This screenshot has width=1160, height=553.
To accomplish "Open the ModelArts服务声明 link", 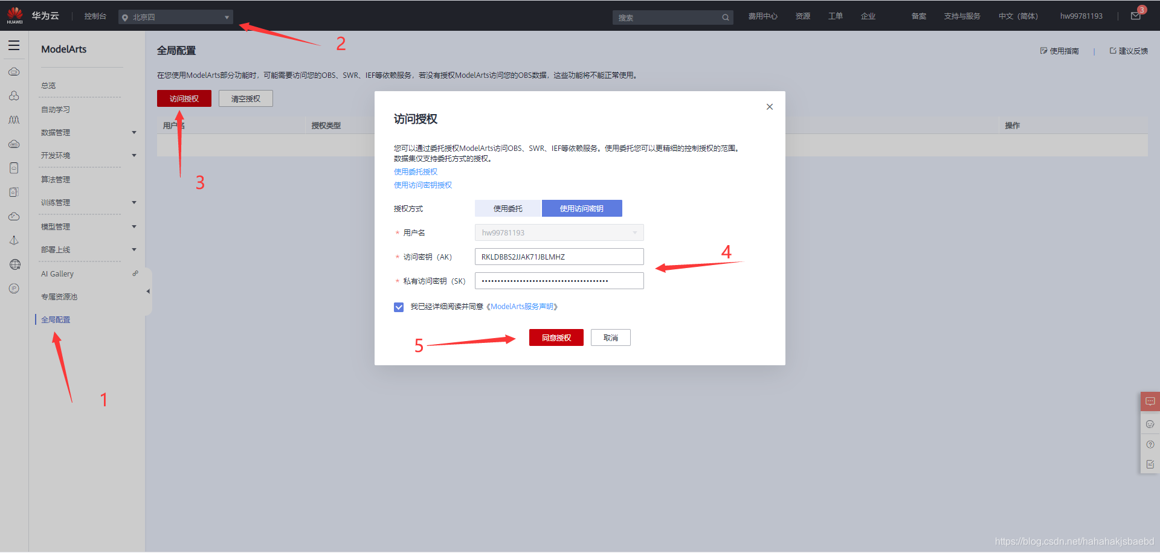I will point(522,307).
